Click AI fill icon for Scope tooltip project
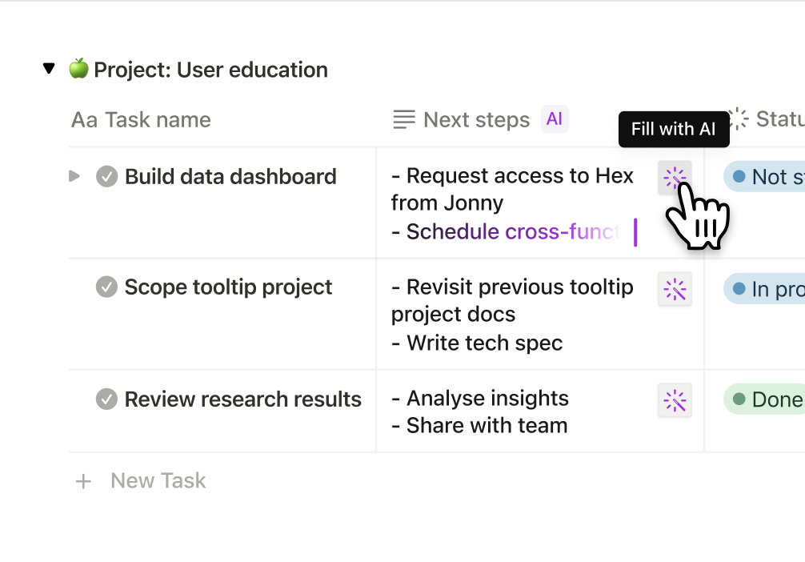 click(675, 288)
